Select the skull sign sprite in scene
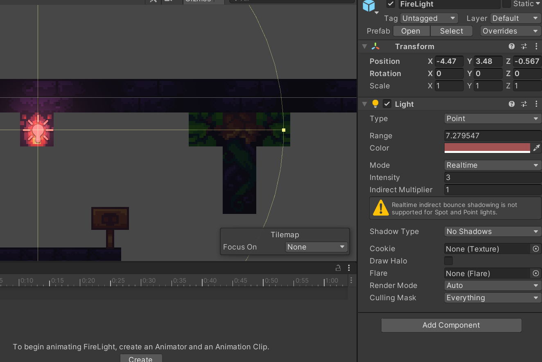The height and width of the screenshot is (362, 542). pos(110,227)
